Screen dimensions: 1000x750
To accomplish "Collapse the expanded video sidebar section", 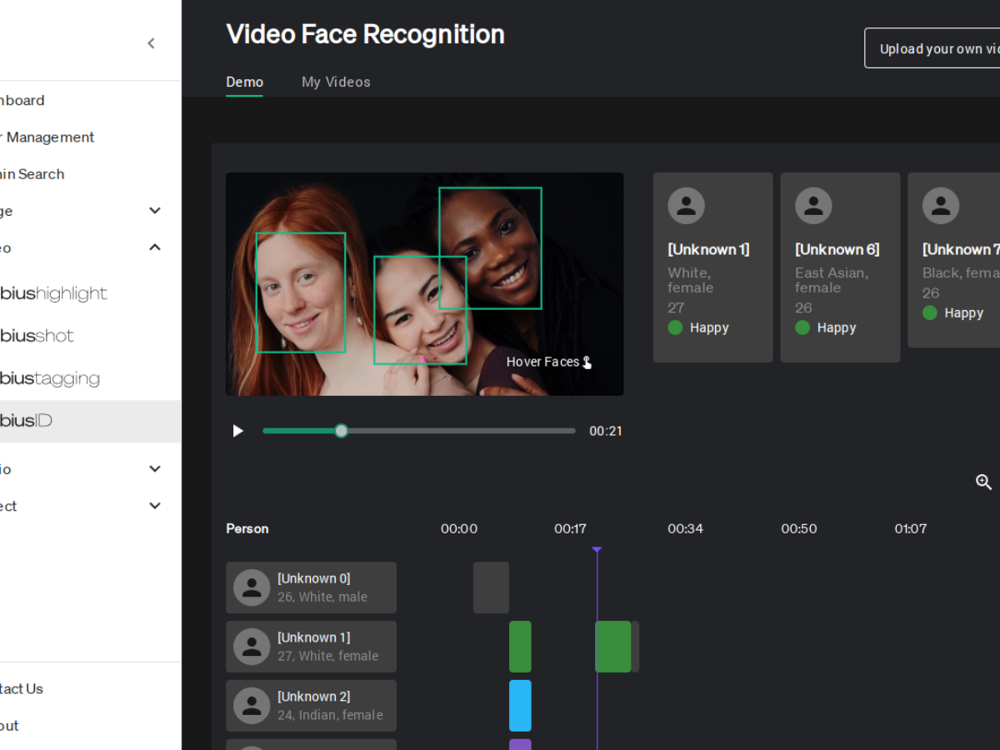I will pos(155,247).
